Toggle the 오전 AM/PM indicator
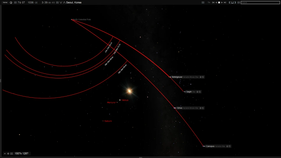 [x=53, y=3]
